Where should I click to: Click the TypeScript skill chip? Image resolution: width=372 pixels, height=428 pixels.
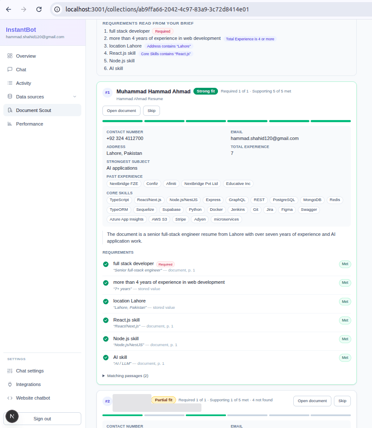(x=119, y=200)
